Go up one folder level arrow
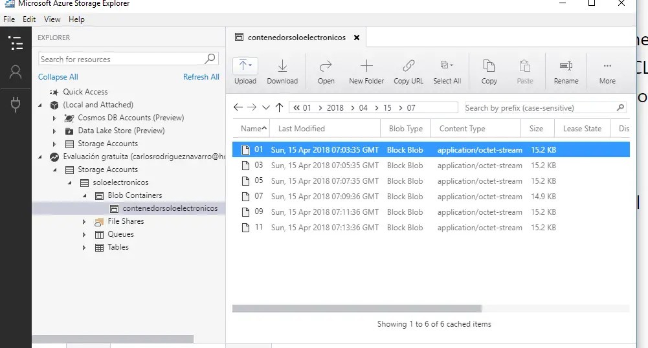The image size is (648, 348). (x=280, y=107)
